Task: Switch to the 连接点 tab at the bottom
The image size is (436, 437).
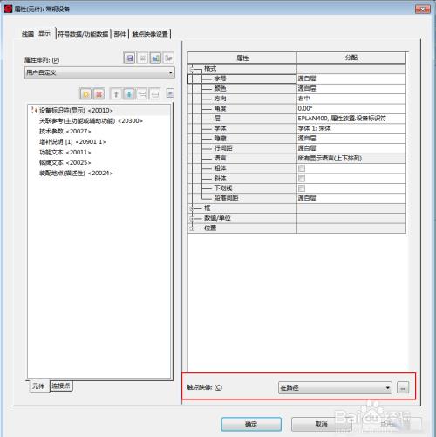Action: (61, 386)
